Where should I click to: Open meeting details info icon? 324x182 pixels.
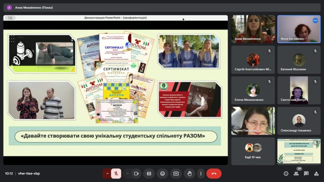coord(286,173)
